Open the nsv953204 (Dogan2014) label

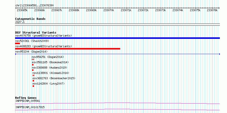pos(31,52)
